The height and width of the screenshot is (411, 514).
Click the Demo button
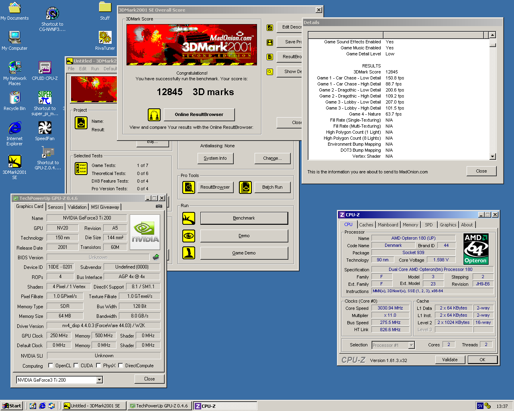click(244, 236)
